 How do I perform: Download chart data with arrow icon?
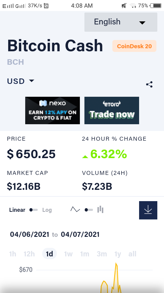148,210
